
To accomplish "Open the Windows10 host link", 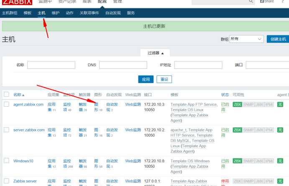I will point(23,161).
